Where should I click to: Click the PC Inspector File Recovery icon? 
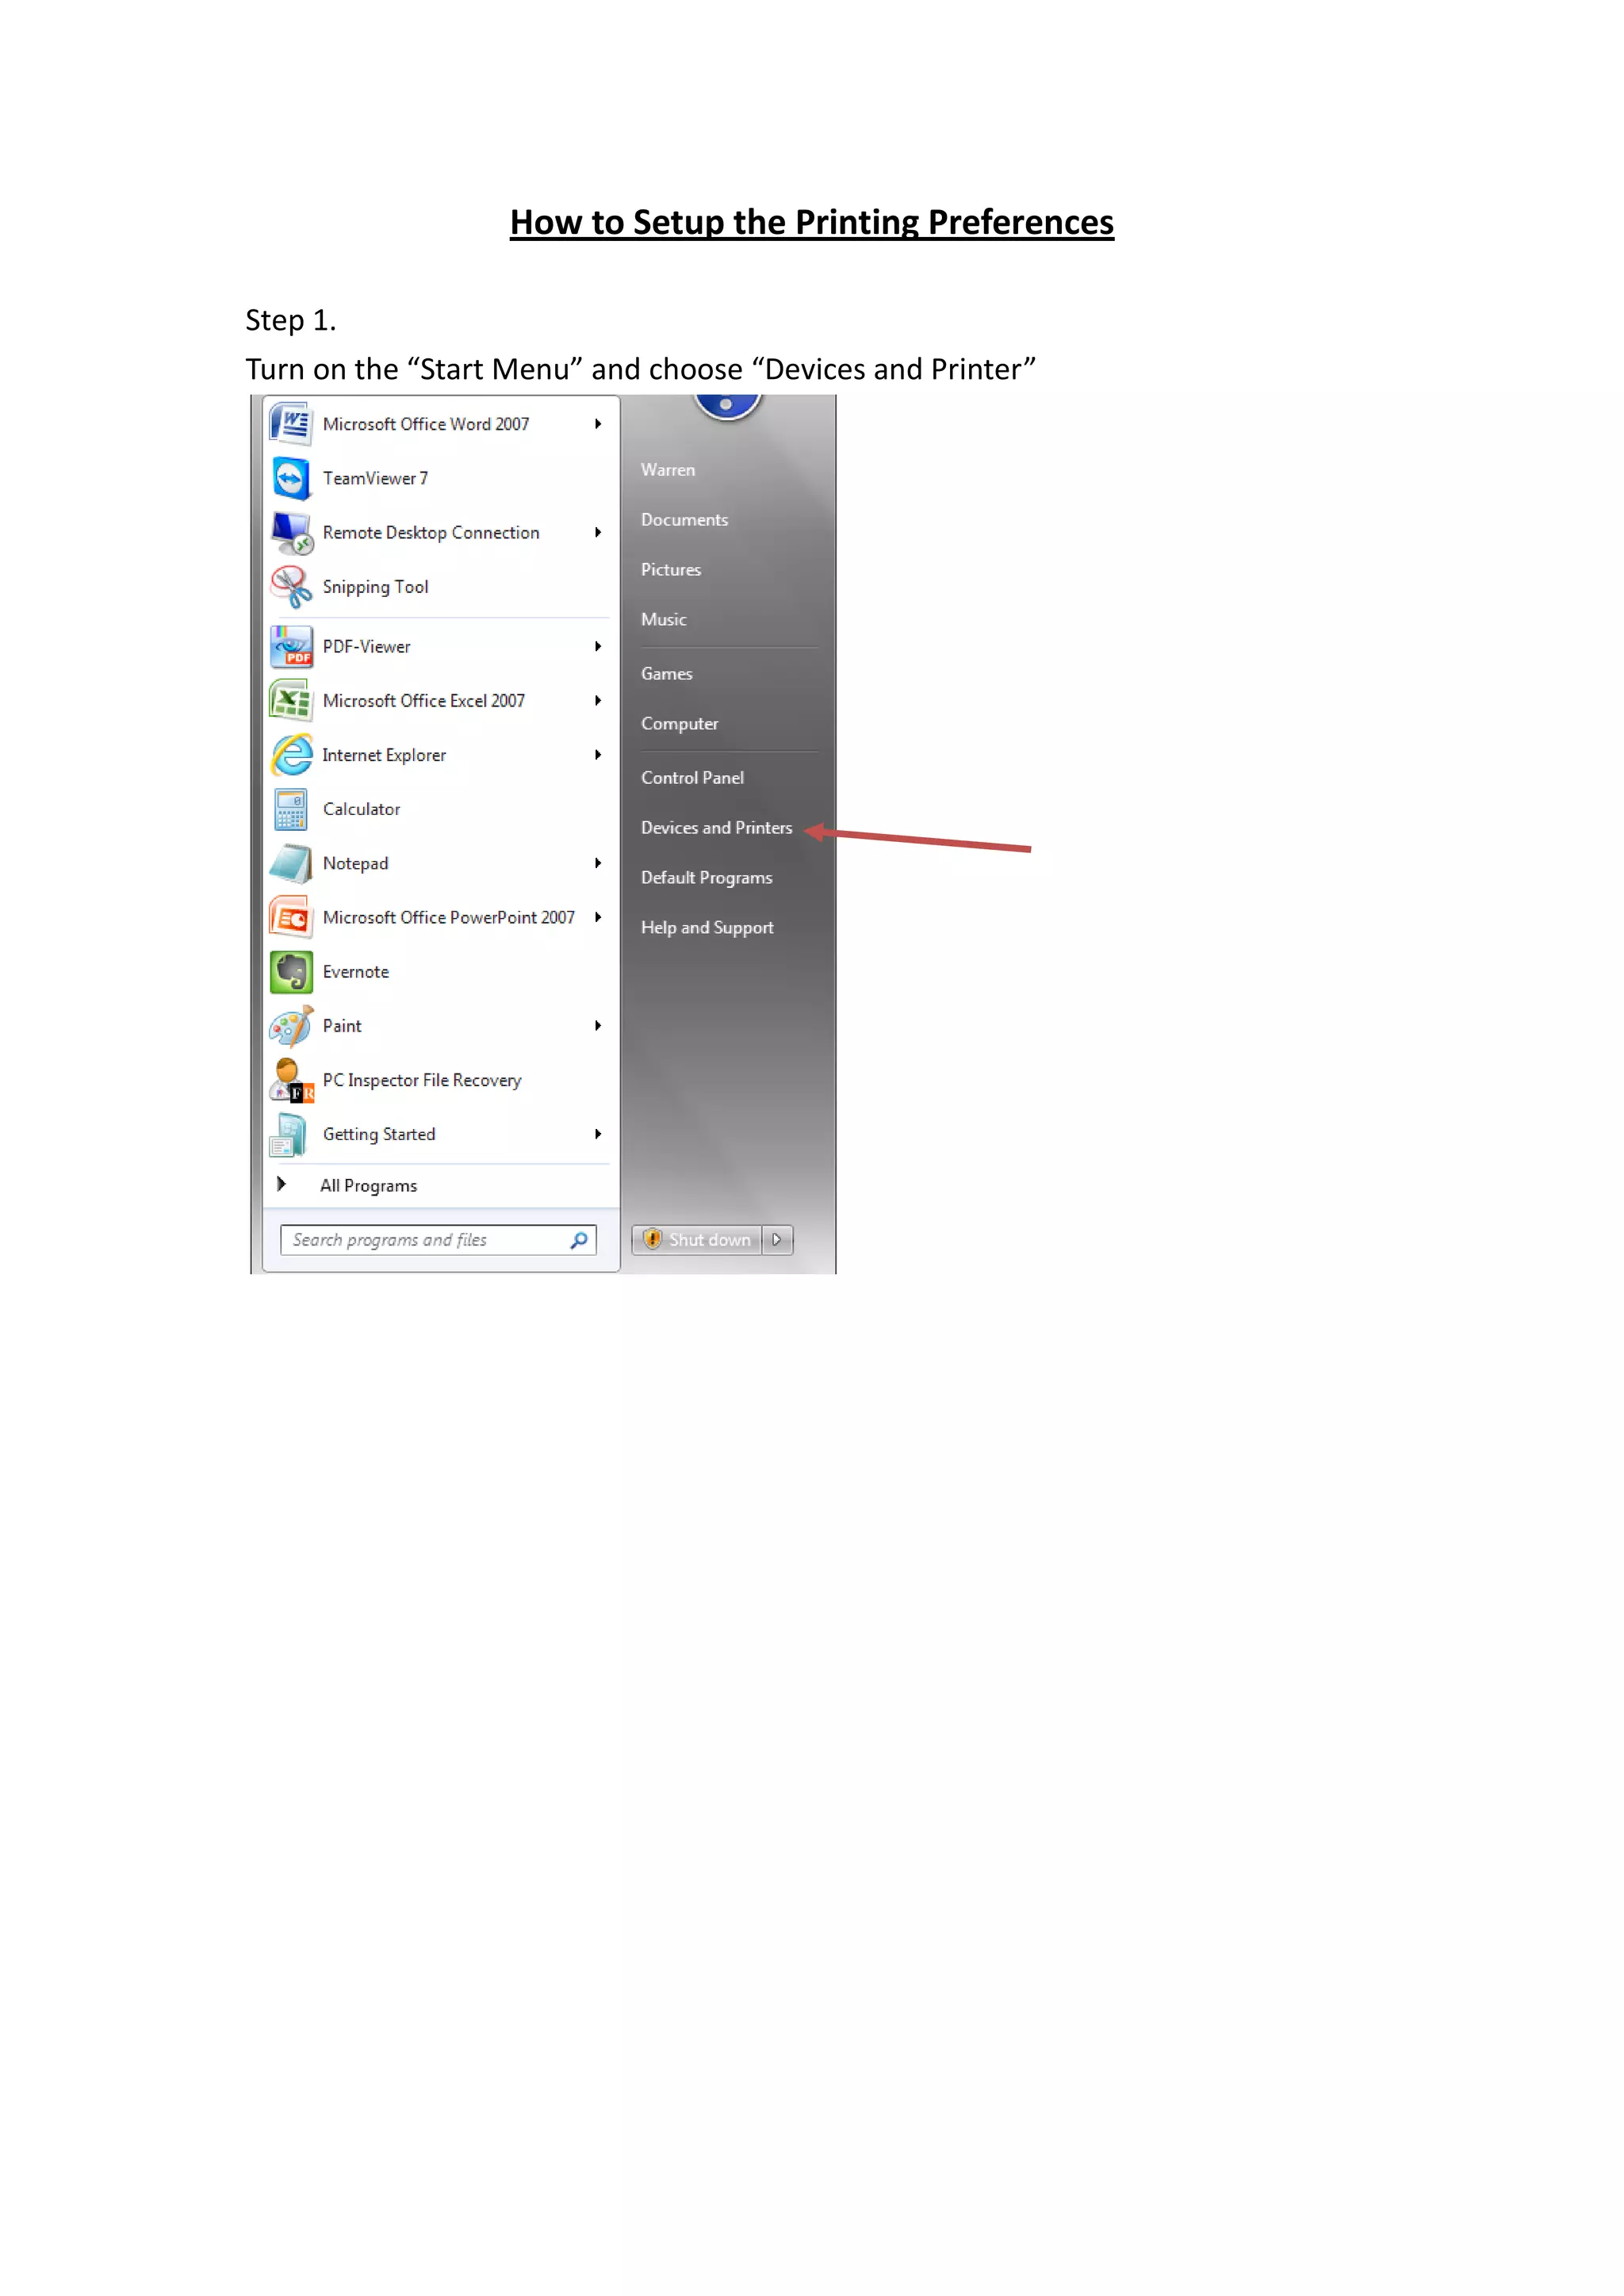click(291, 1080)
